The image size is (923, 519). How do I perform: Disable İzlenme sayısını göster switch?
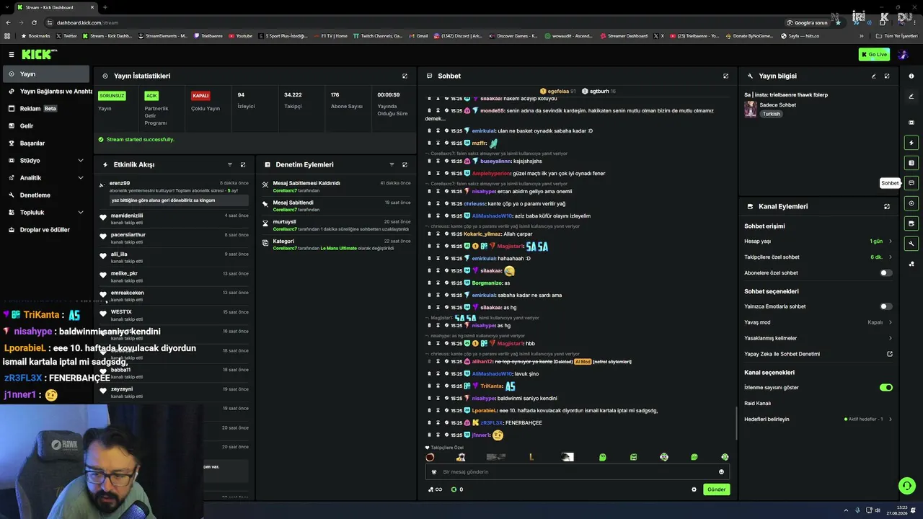click(886, 387)
